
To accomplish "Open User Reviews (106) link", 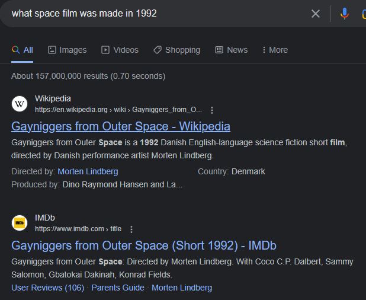I will tap(47, 288).
